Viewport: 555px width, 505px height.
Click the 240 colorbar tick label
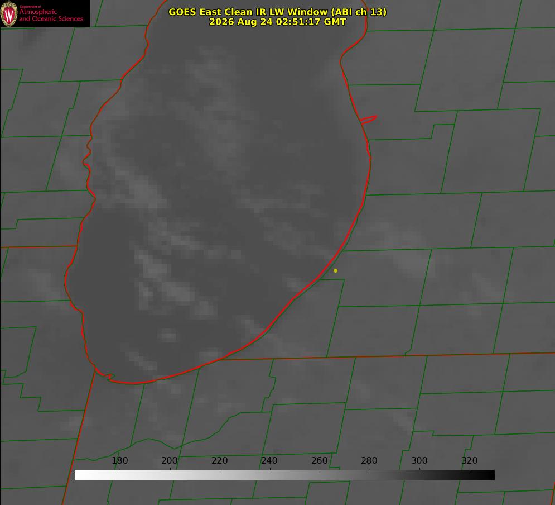tap(269, 460)
